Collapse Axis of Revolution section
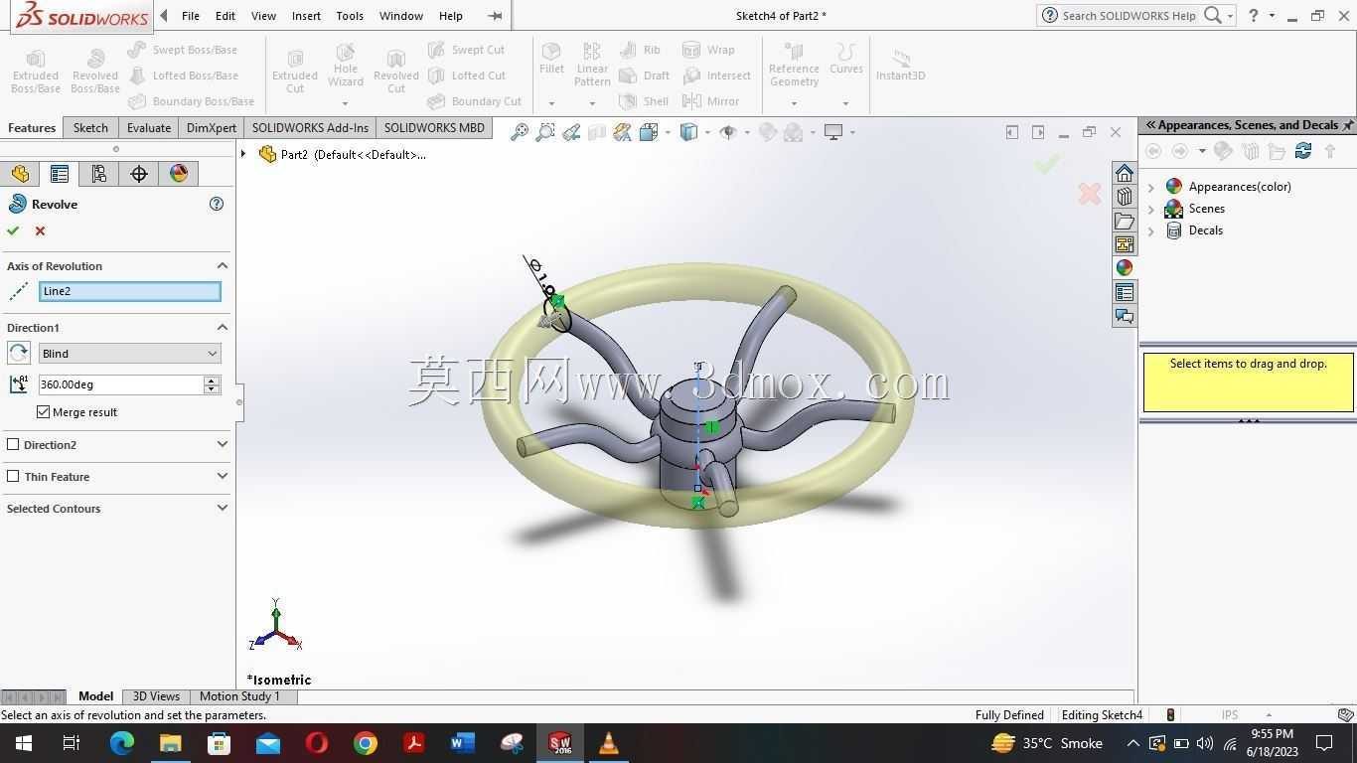The image size is (1357, 763). point(223,266)
